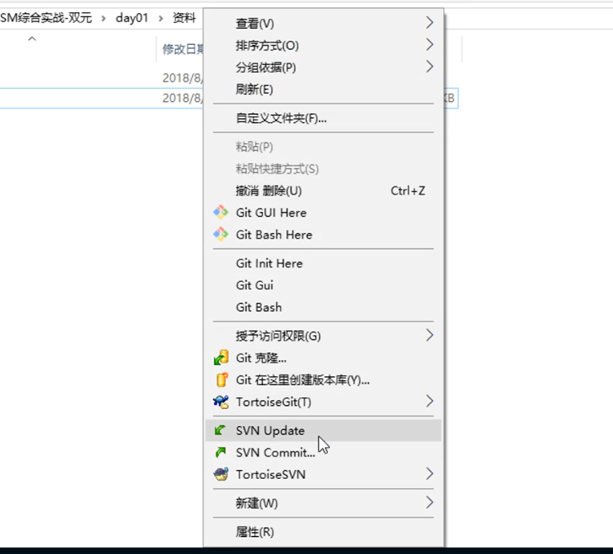The width and height of the screenshot is (613, 554).
Task: Click the sort direction caret above name column
Action: [32, 38]
